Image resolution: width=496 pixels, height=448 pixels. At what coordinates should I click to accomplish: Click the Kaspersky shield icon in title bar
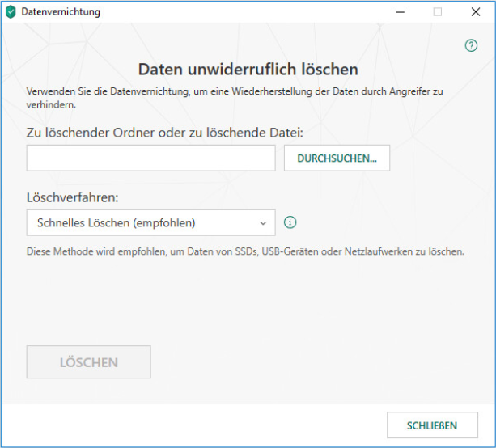click(11, 12)
